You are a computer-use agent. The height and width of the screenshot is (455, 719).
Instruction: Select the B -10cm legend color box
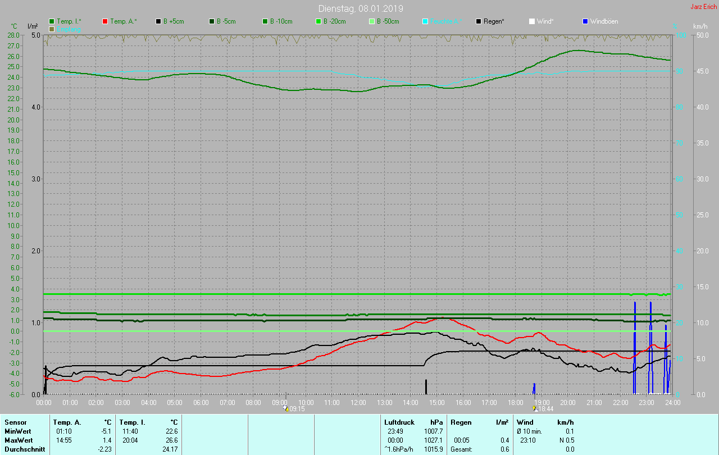point(265,21)
